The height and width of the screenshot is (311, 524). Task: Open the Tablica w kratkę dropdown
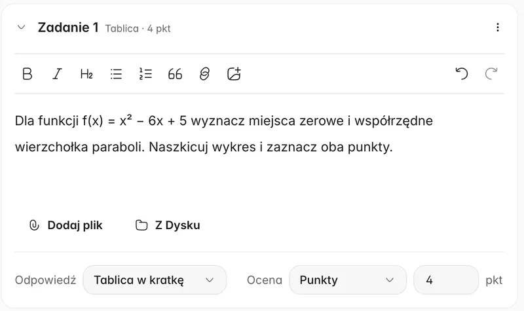[x=155, y=280]
